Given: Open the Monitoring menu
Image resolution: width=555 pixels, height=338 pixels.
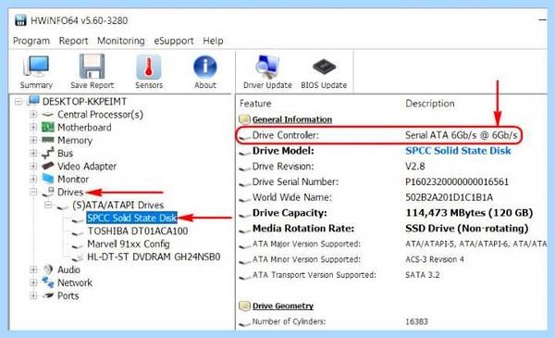Looking at the screenshot, I should click(x=120, y=41).
